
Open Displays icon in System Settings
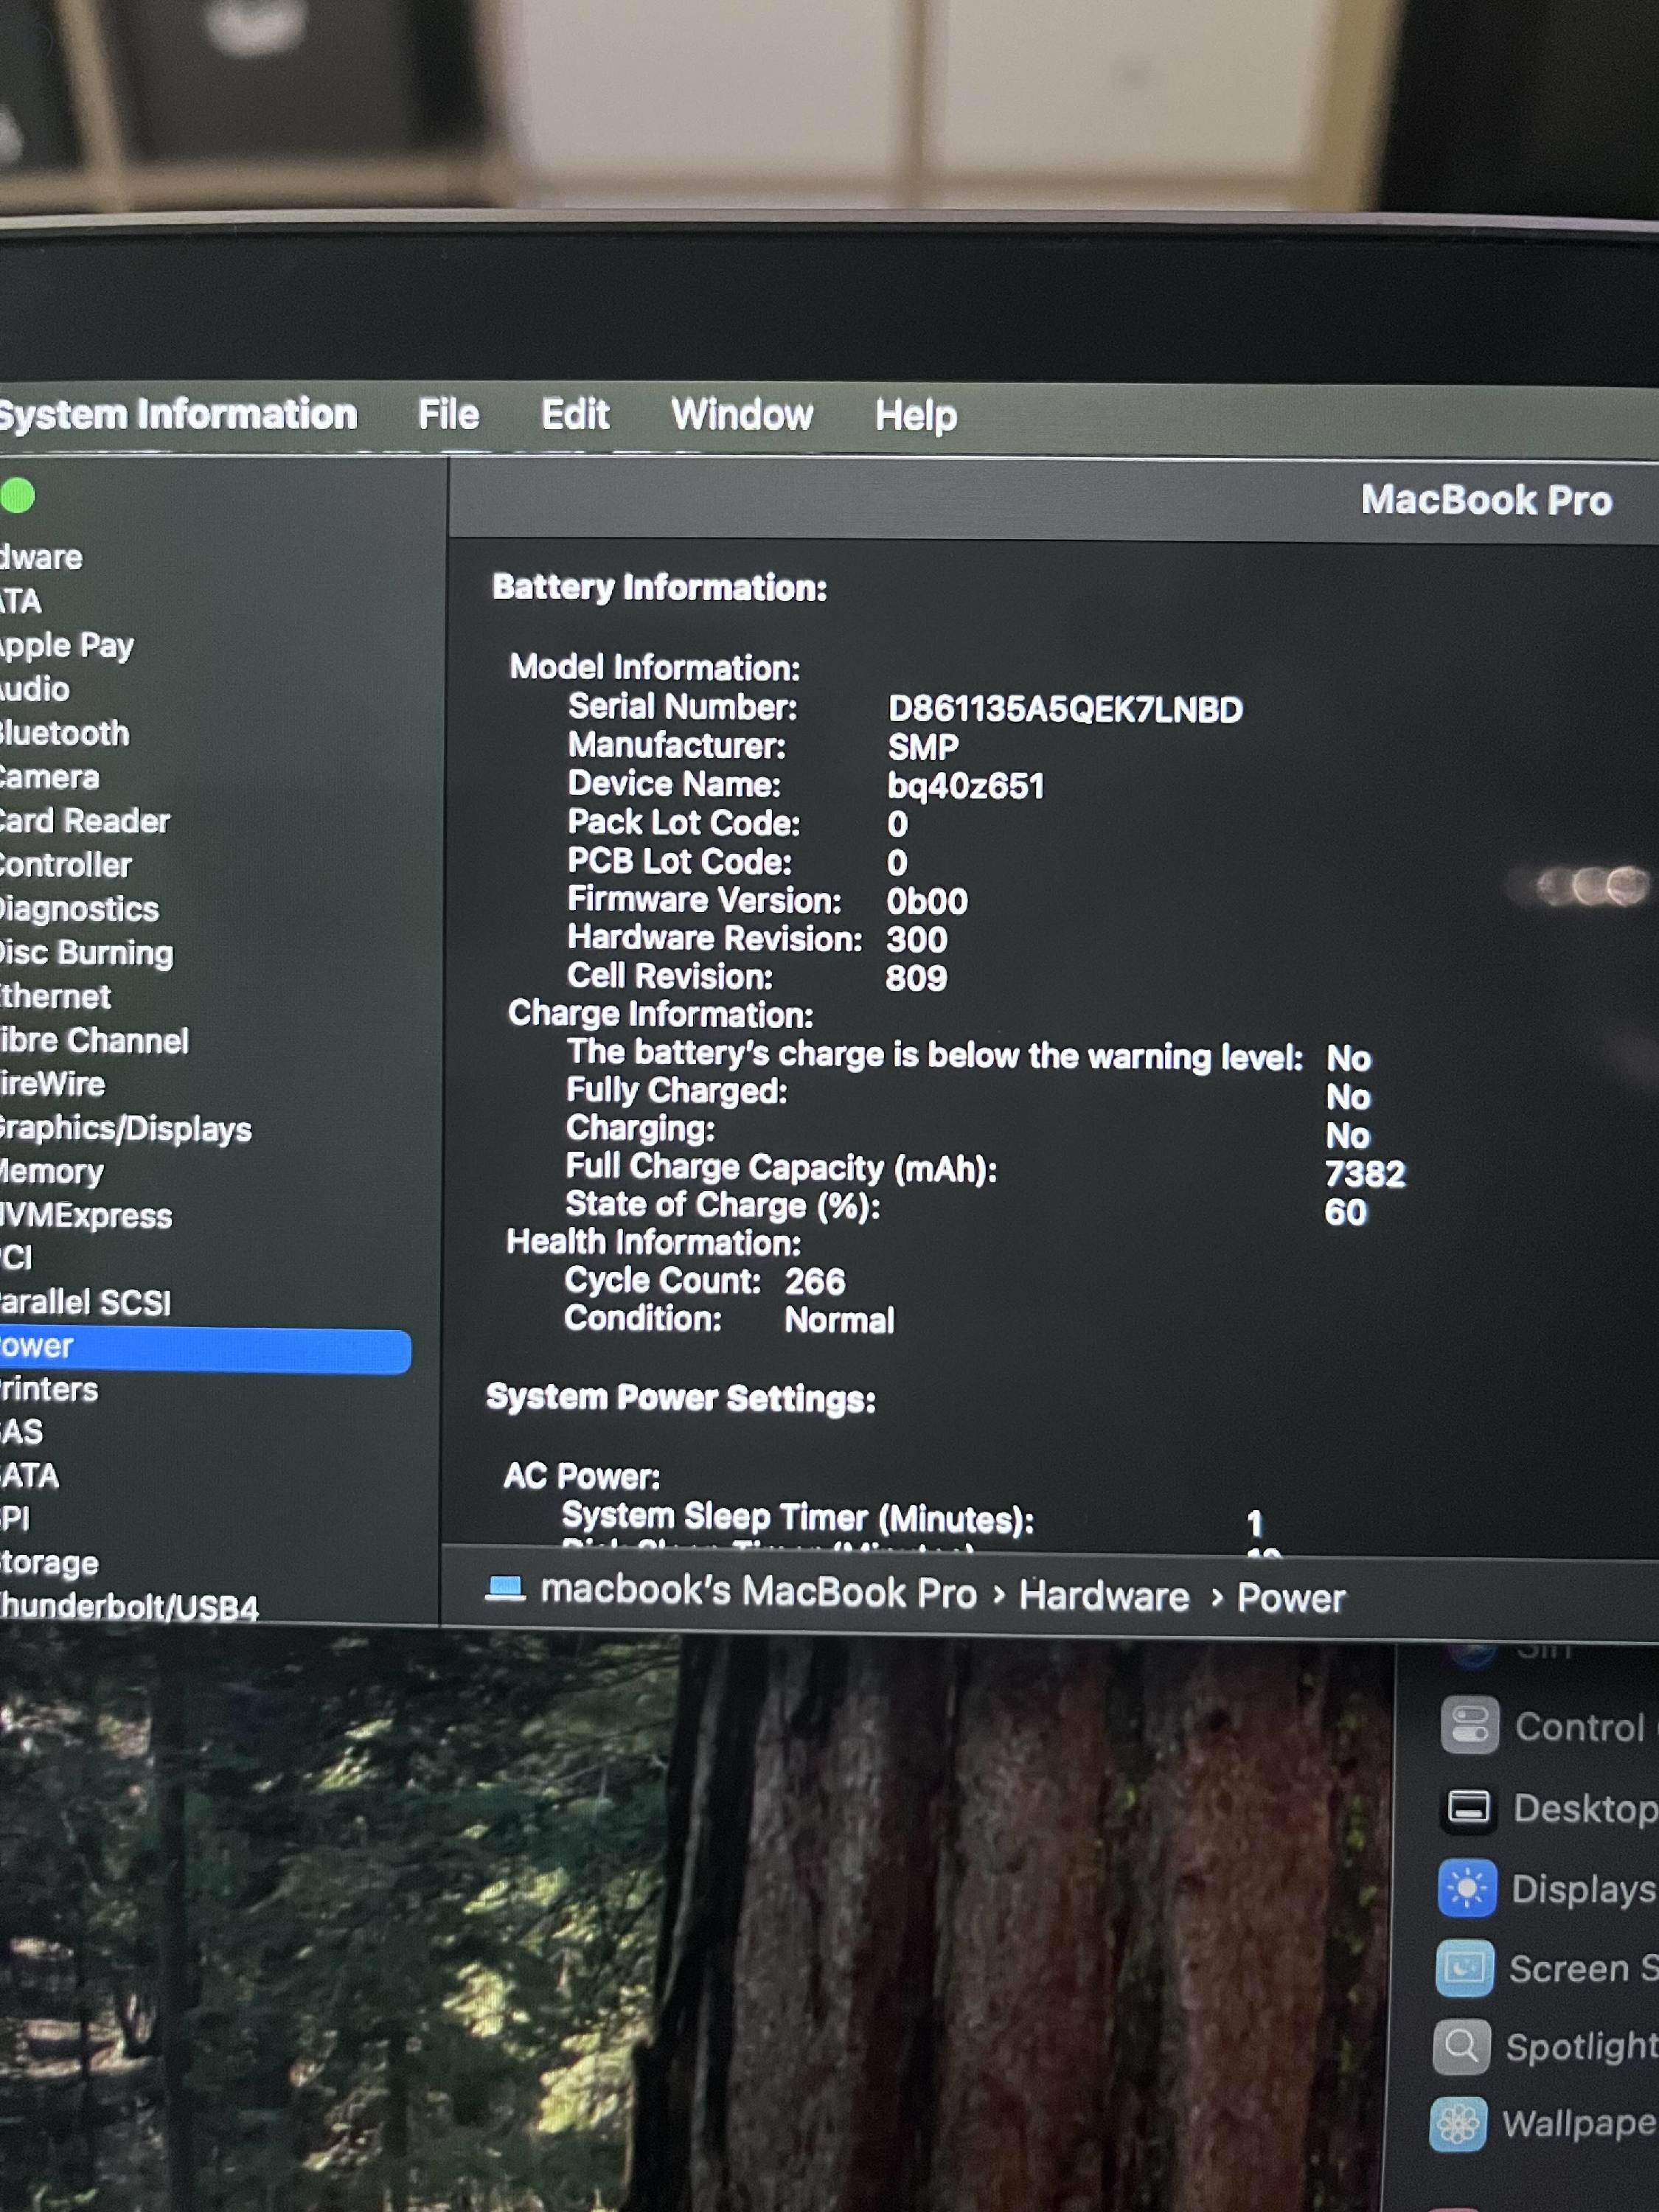point(1466,1888)
